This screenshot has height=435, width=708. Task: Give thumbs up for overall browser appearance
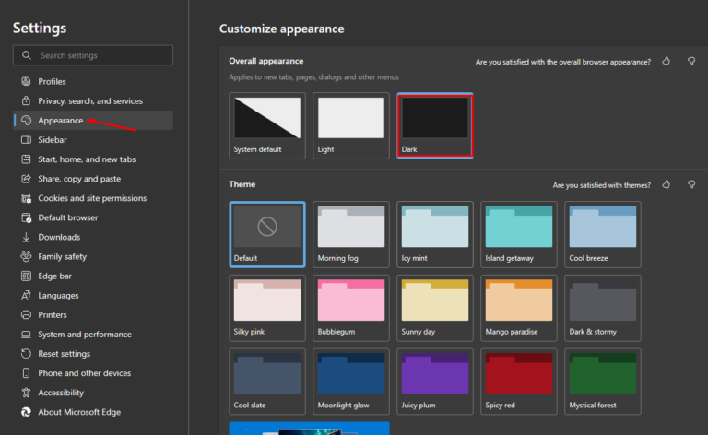click(666, 61)
